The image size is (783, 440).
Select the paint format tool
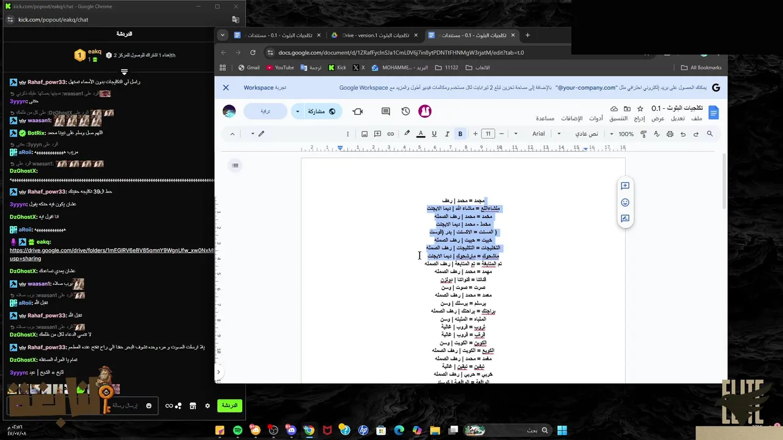[644, 134]
